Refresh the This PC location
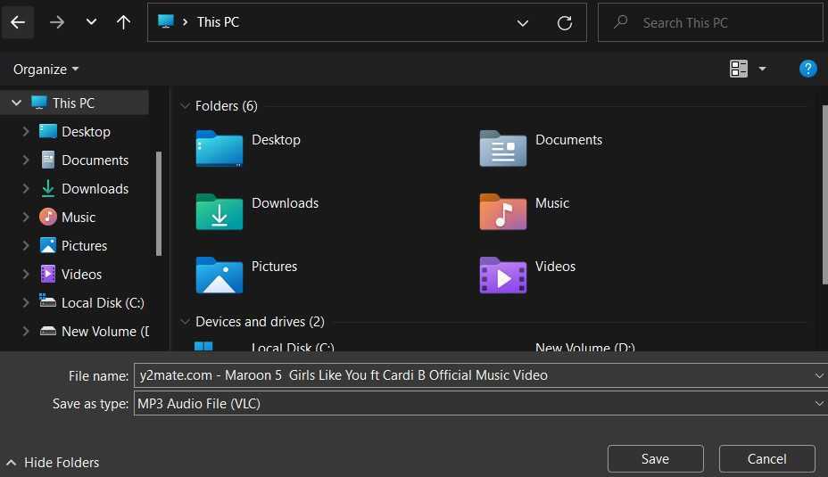Viewport: 828px width, 477px height. (x=565, y=22)
